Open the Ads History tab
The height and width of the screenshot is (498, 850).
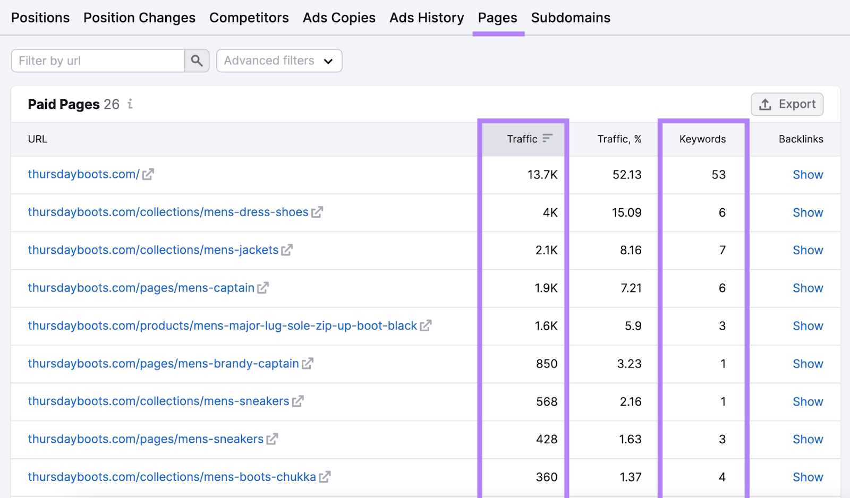point(426,18)
